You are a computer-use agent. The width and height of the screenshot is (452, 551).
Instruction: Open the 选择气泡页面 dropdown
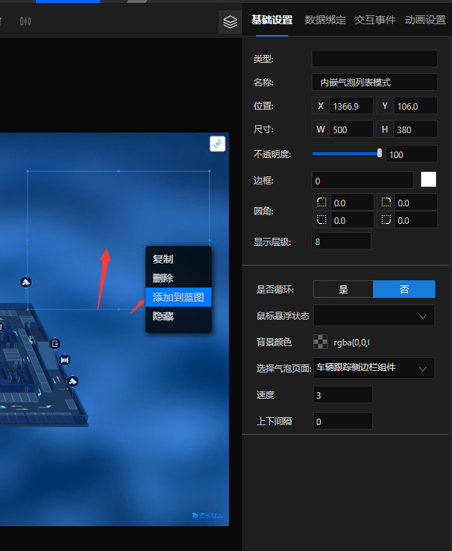click(374, 368)
